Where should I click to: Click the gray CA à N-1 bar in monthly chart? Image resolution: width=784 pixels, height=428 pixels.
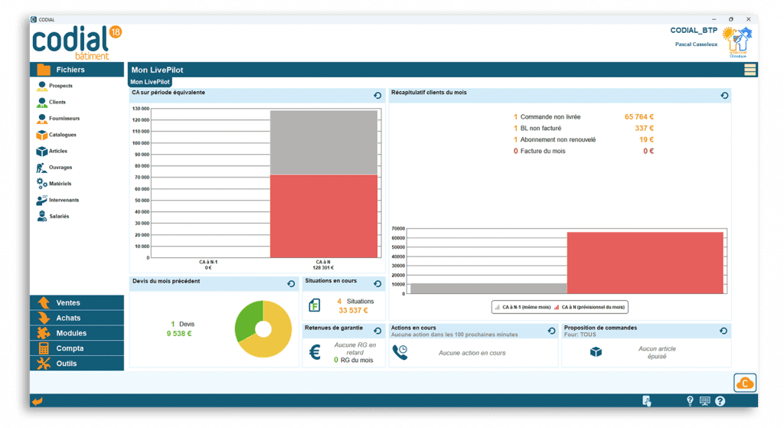pyautogui.click(x=488, y=289)
